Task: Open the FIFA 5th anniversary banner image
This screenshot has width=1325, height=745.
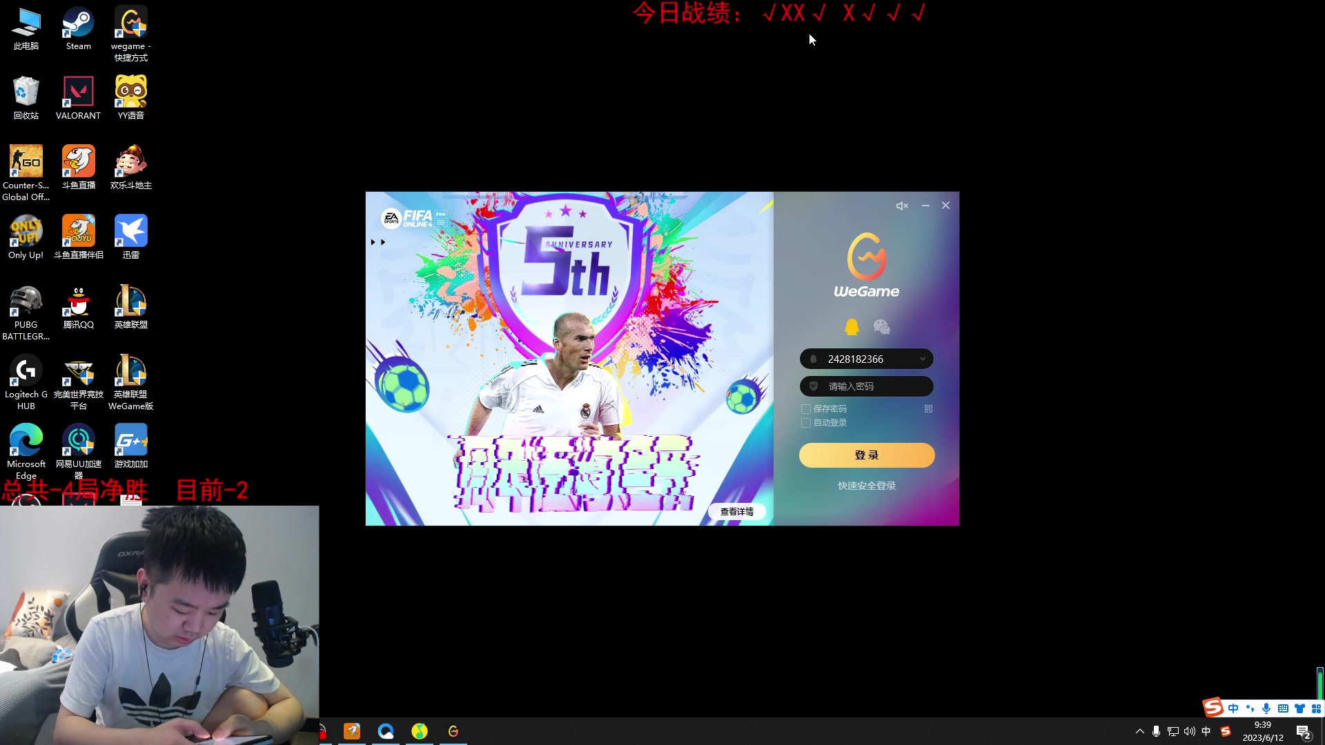Action: (569, 359)
